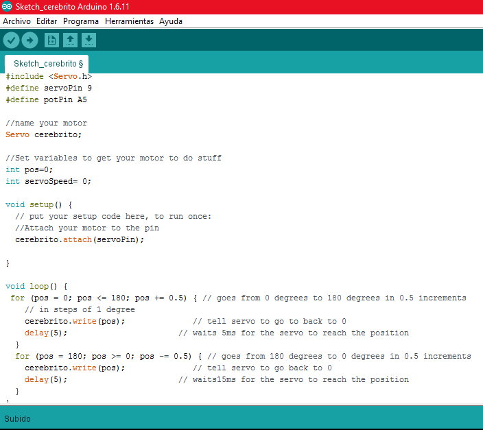Click the 'tell servo to go to back to 0' comment

(270, 322)
